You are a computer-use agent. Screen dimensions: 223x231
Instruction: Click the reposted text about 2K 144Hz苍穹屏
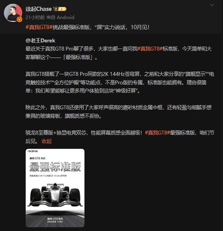pos(120,82)
